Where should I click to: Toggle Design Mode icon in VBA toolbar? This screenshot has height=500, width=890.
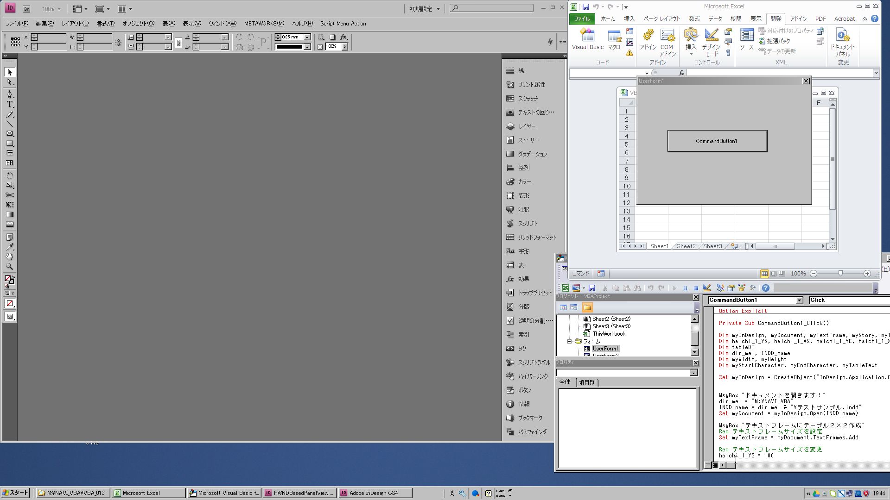(707, 288)
